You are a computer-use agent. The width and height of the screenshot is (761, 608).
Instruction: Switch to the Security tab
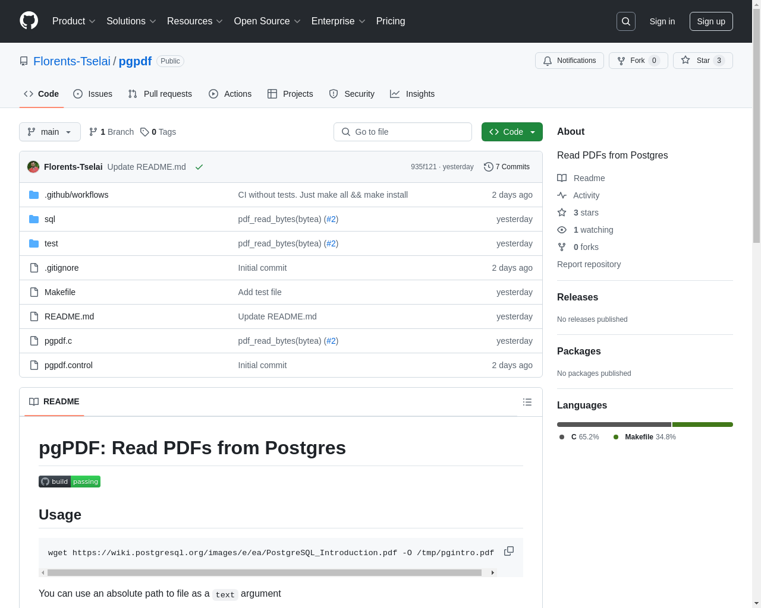tap(352, 94)
